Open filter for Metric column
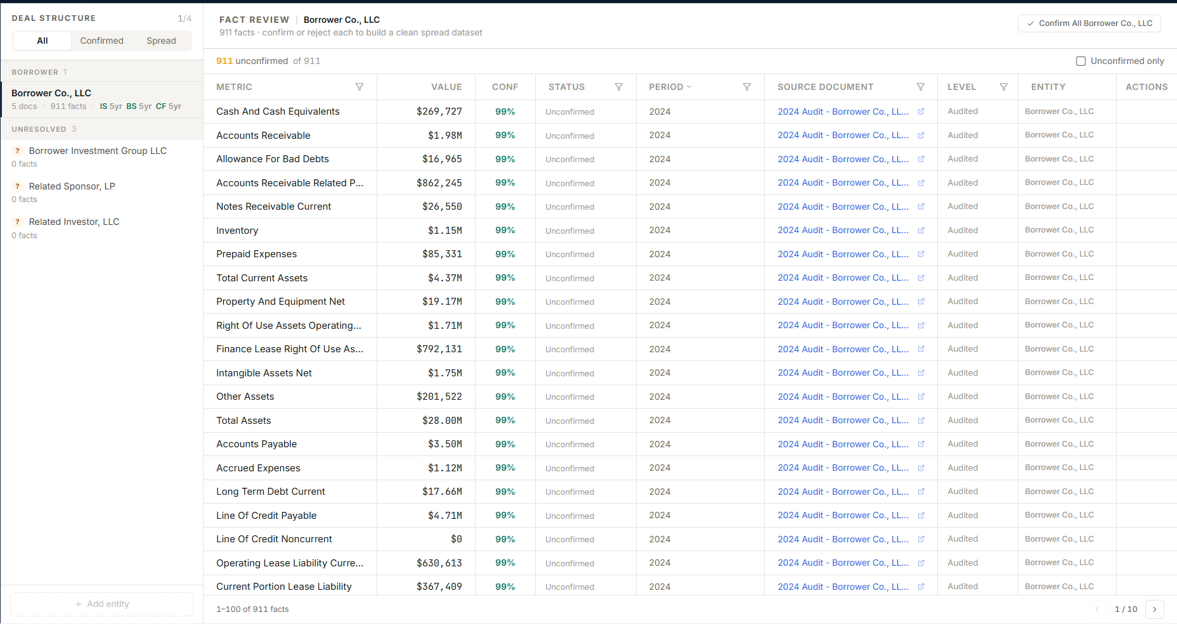The image size is (1177, 624). (360, 87)
